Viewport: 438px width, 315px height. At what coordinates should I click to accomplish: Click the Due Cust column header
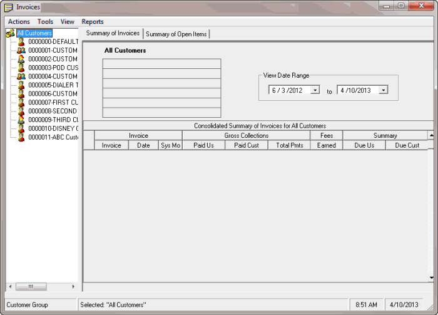tap(407, 145)
